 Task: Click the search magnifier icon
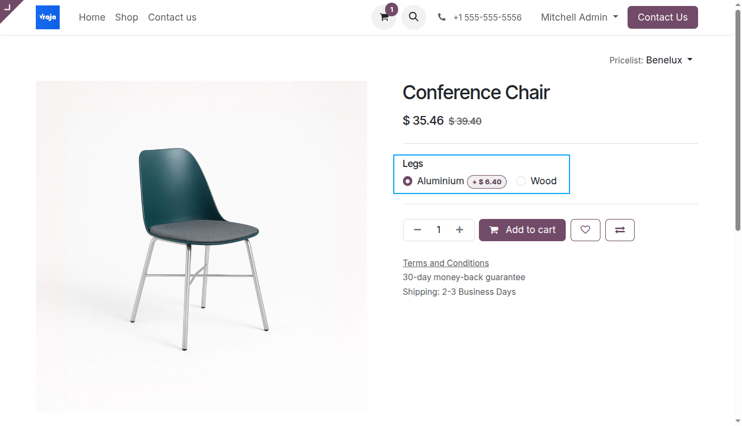(413, 17)
